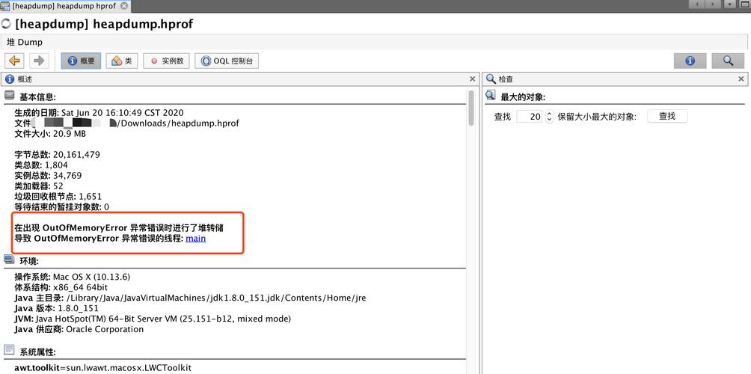Open the document list dropdown arrow
Screen dimensions: 751x374
729,4
